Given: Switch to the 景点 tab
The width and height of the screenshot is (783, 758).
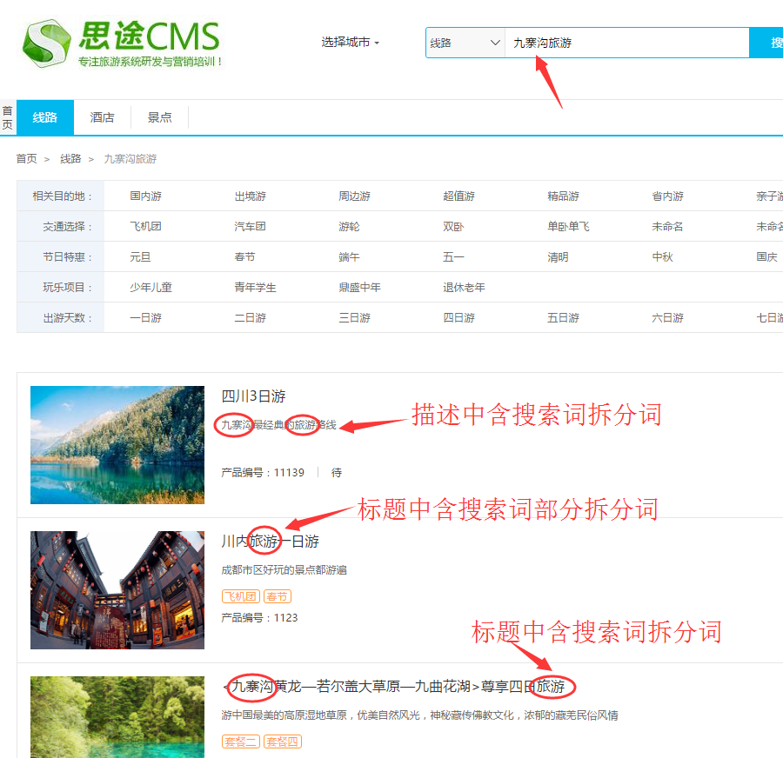Looking at the screenshot, I should click(159, 117).
